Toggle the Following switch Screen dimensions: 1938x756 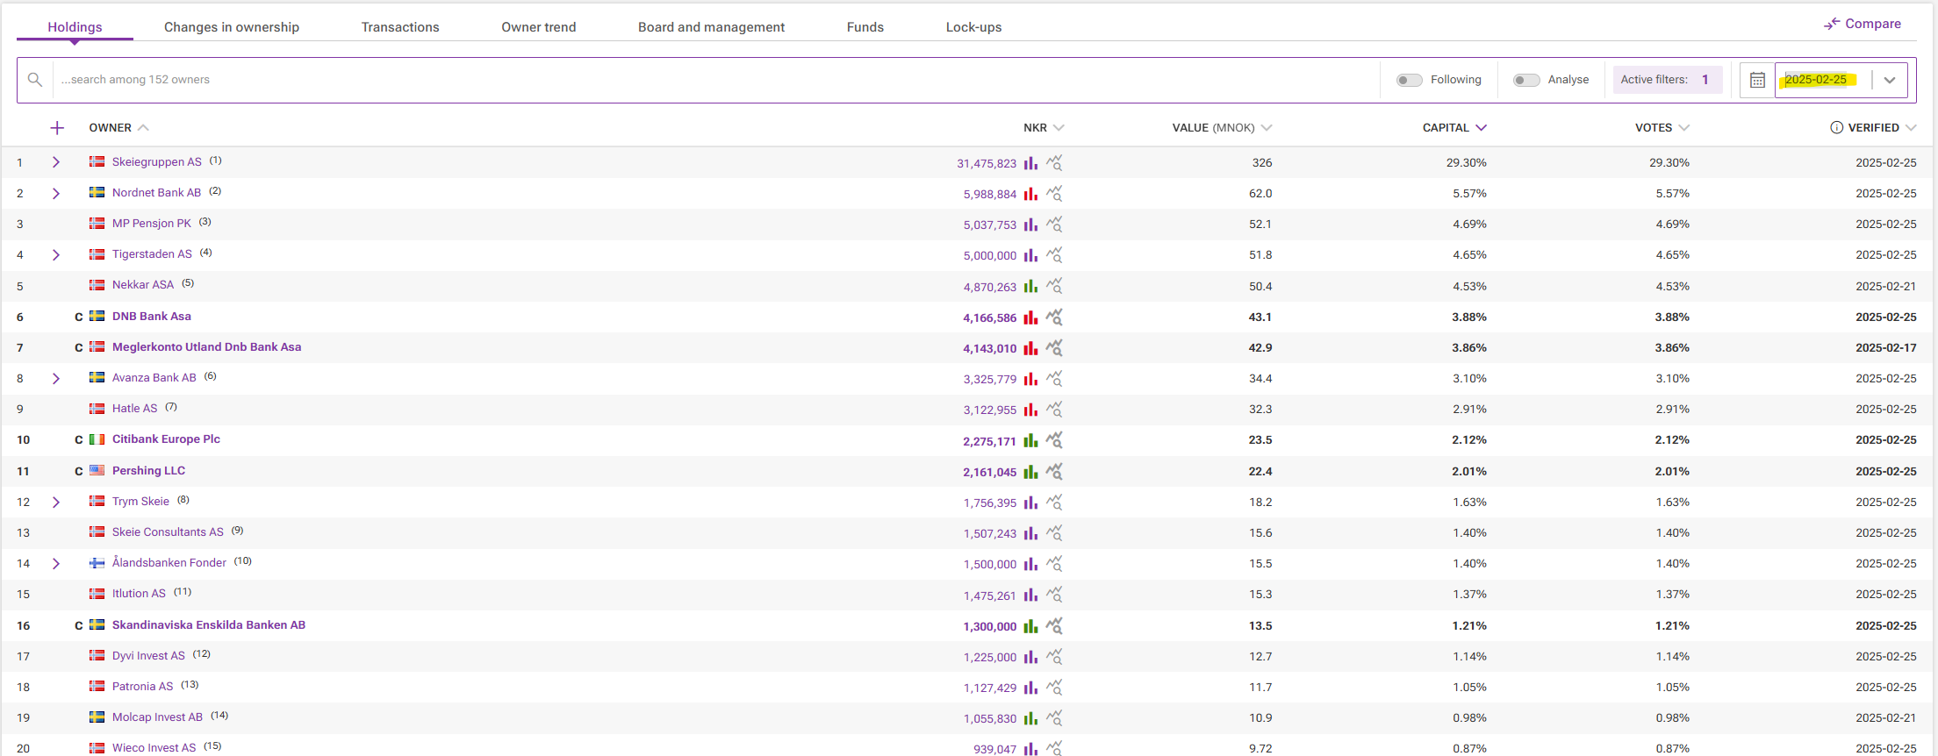1409,80
